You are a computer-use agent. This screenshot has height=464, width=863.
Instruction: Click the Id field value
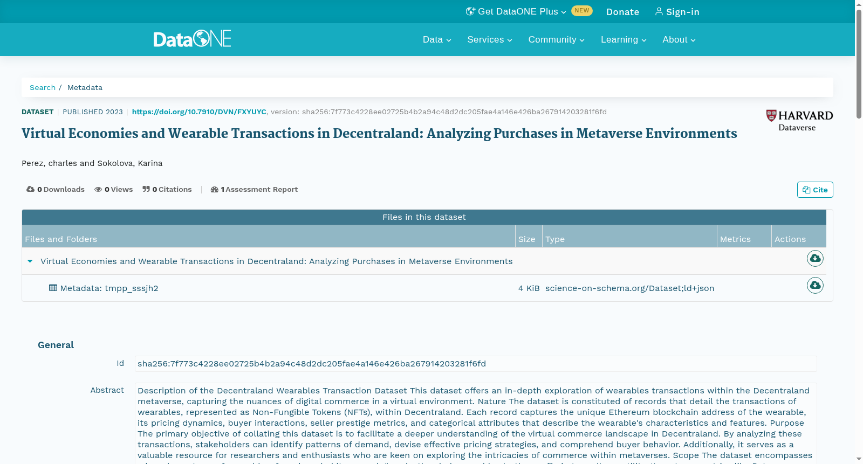coord(476,364)
